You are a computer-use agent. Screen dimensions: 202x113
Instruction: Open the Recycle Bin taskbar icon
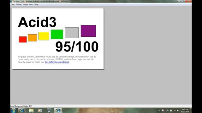click(x=49, y=110)
